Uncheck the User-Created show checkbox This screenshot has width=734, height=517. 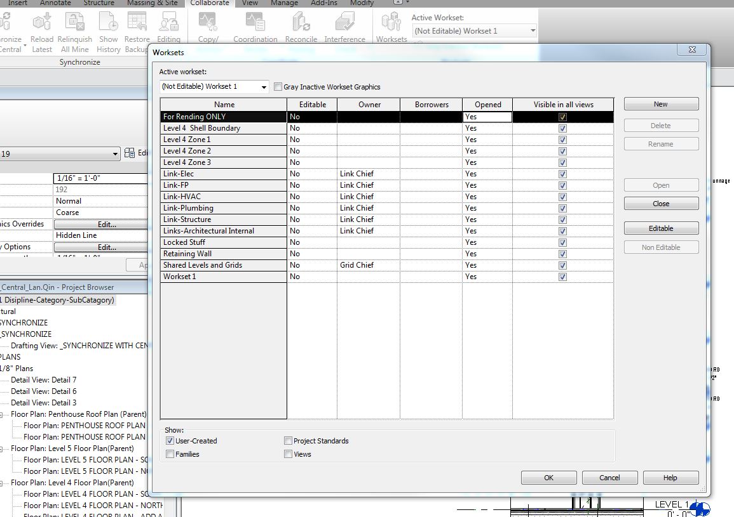170,441
